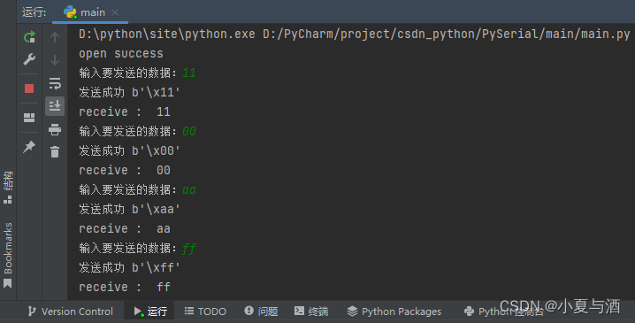Open the Python Packages tool window
Screen dimensions: 635x323
pyautogui.click(x=394, y=311)
